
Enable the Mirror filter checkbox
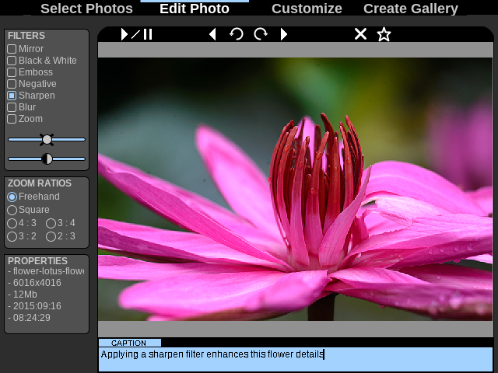pos(12,49)
